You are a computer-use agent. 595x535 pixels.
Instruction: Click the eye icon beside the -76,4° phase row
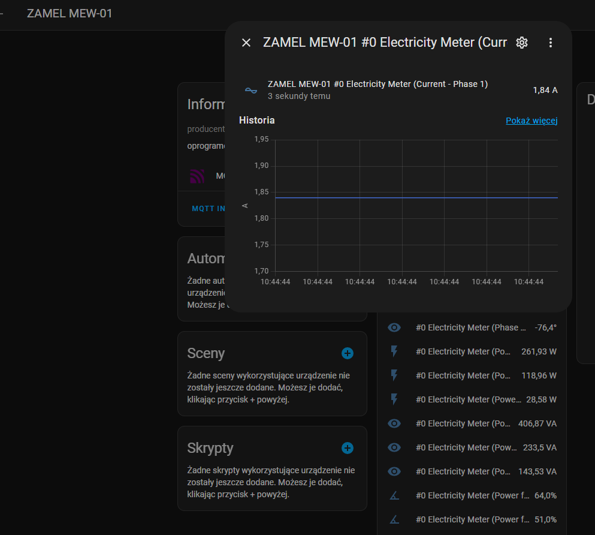coord(394,327)
